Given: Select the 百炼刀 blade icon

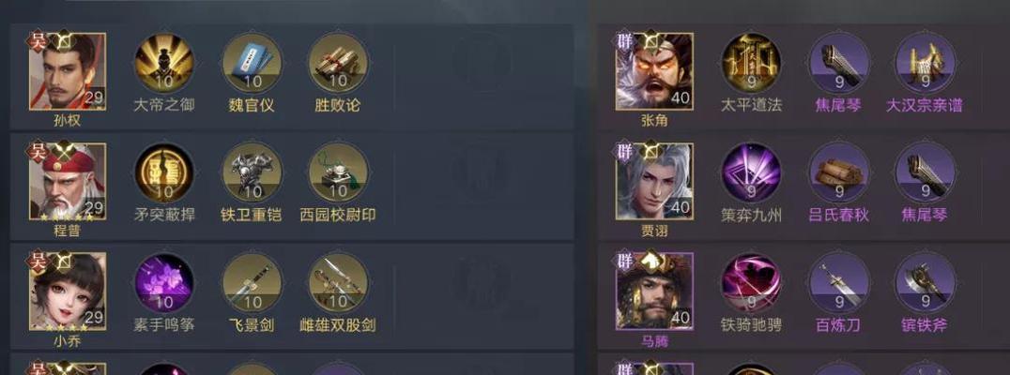Looking at the screenshot, I should pos(838,283).
